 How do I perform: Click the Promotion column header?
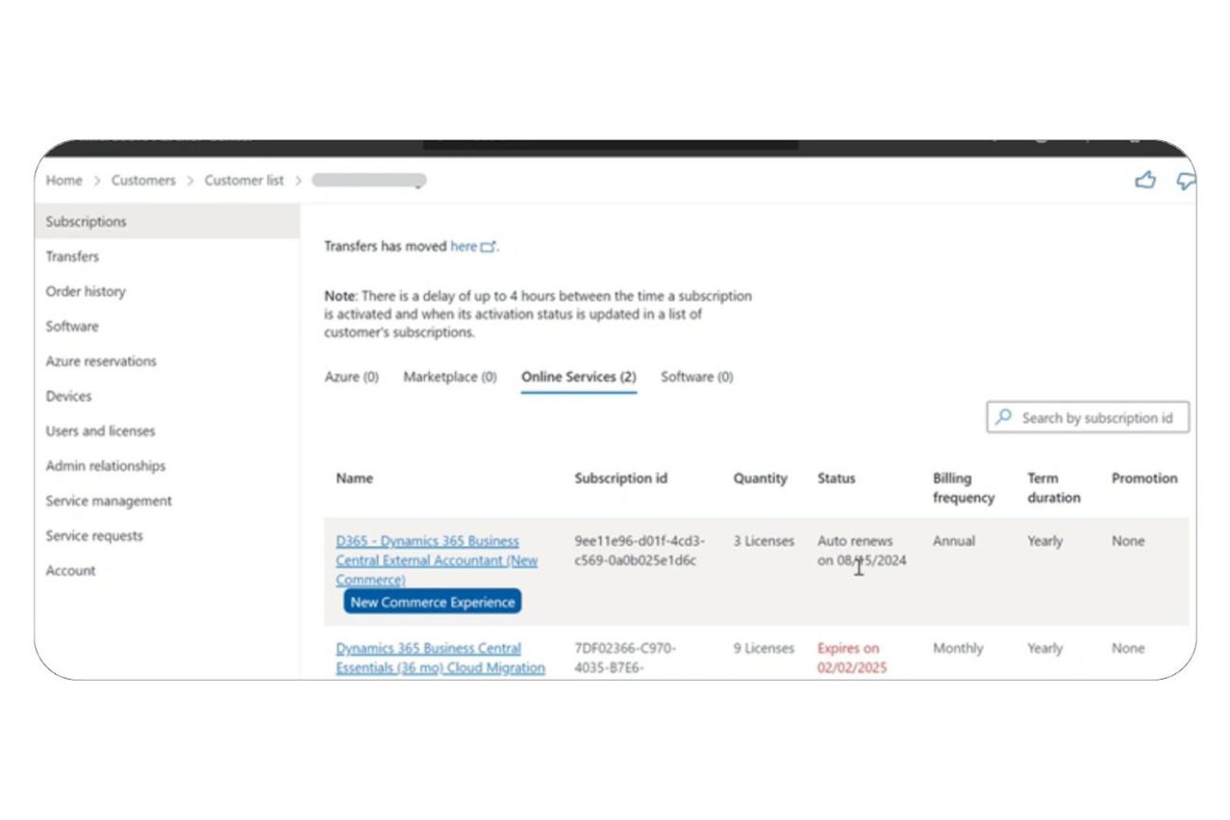tap(1145, 479)
